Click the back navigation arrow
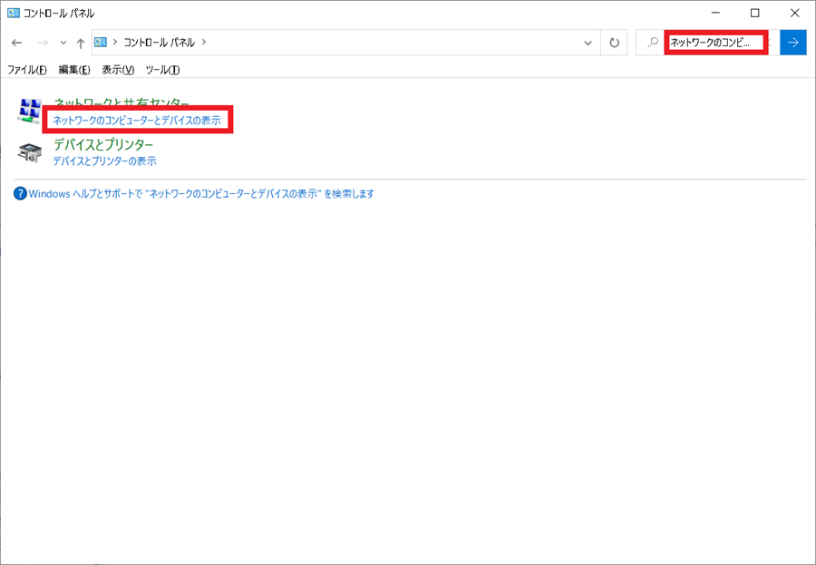Image resolution: width=816 pixels, height=565 pixels. [16, 42]
